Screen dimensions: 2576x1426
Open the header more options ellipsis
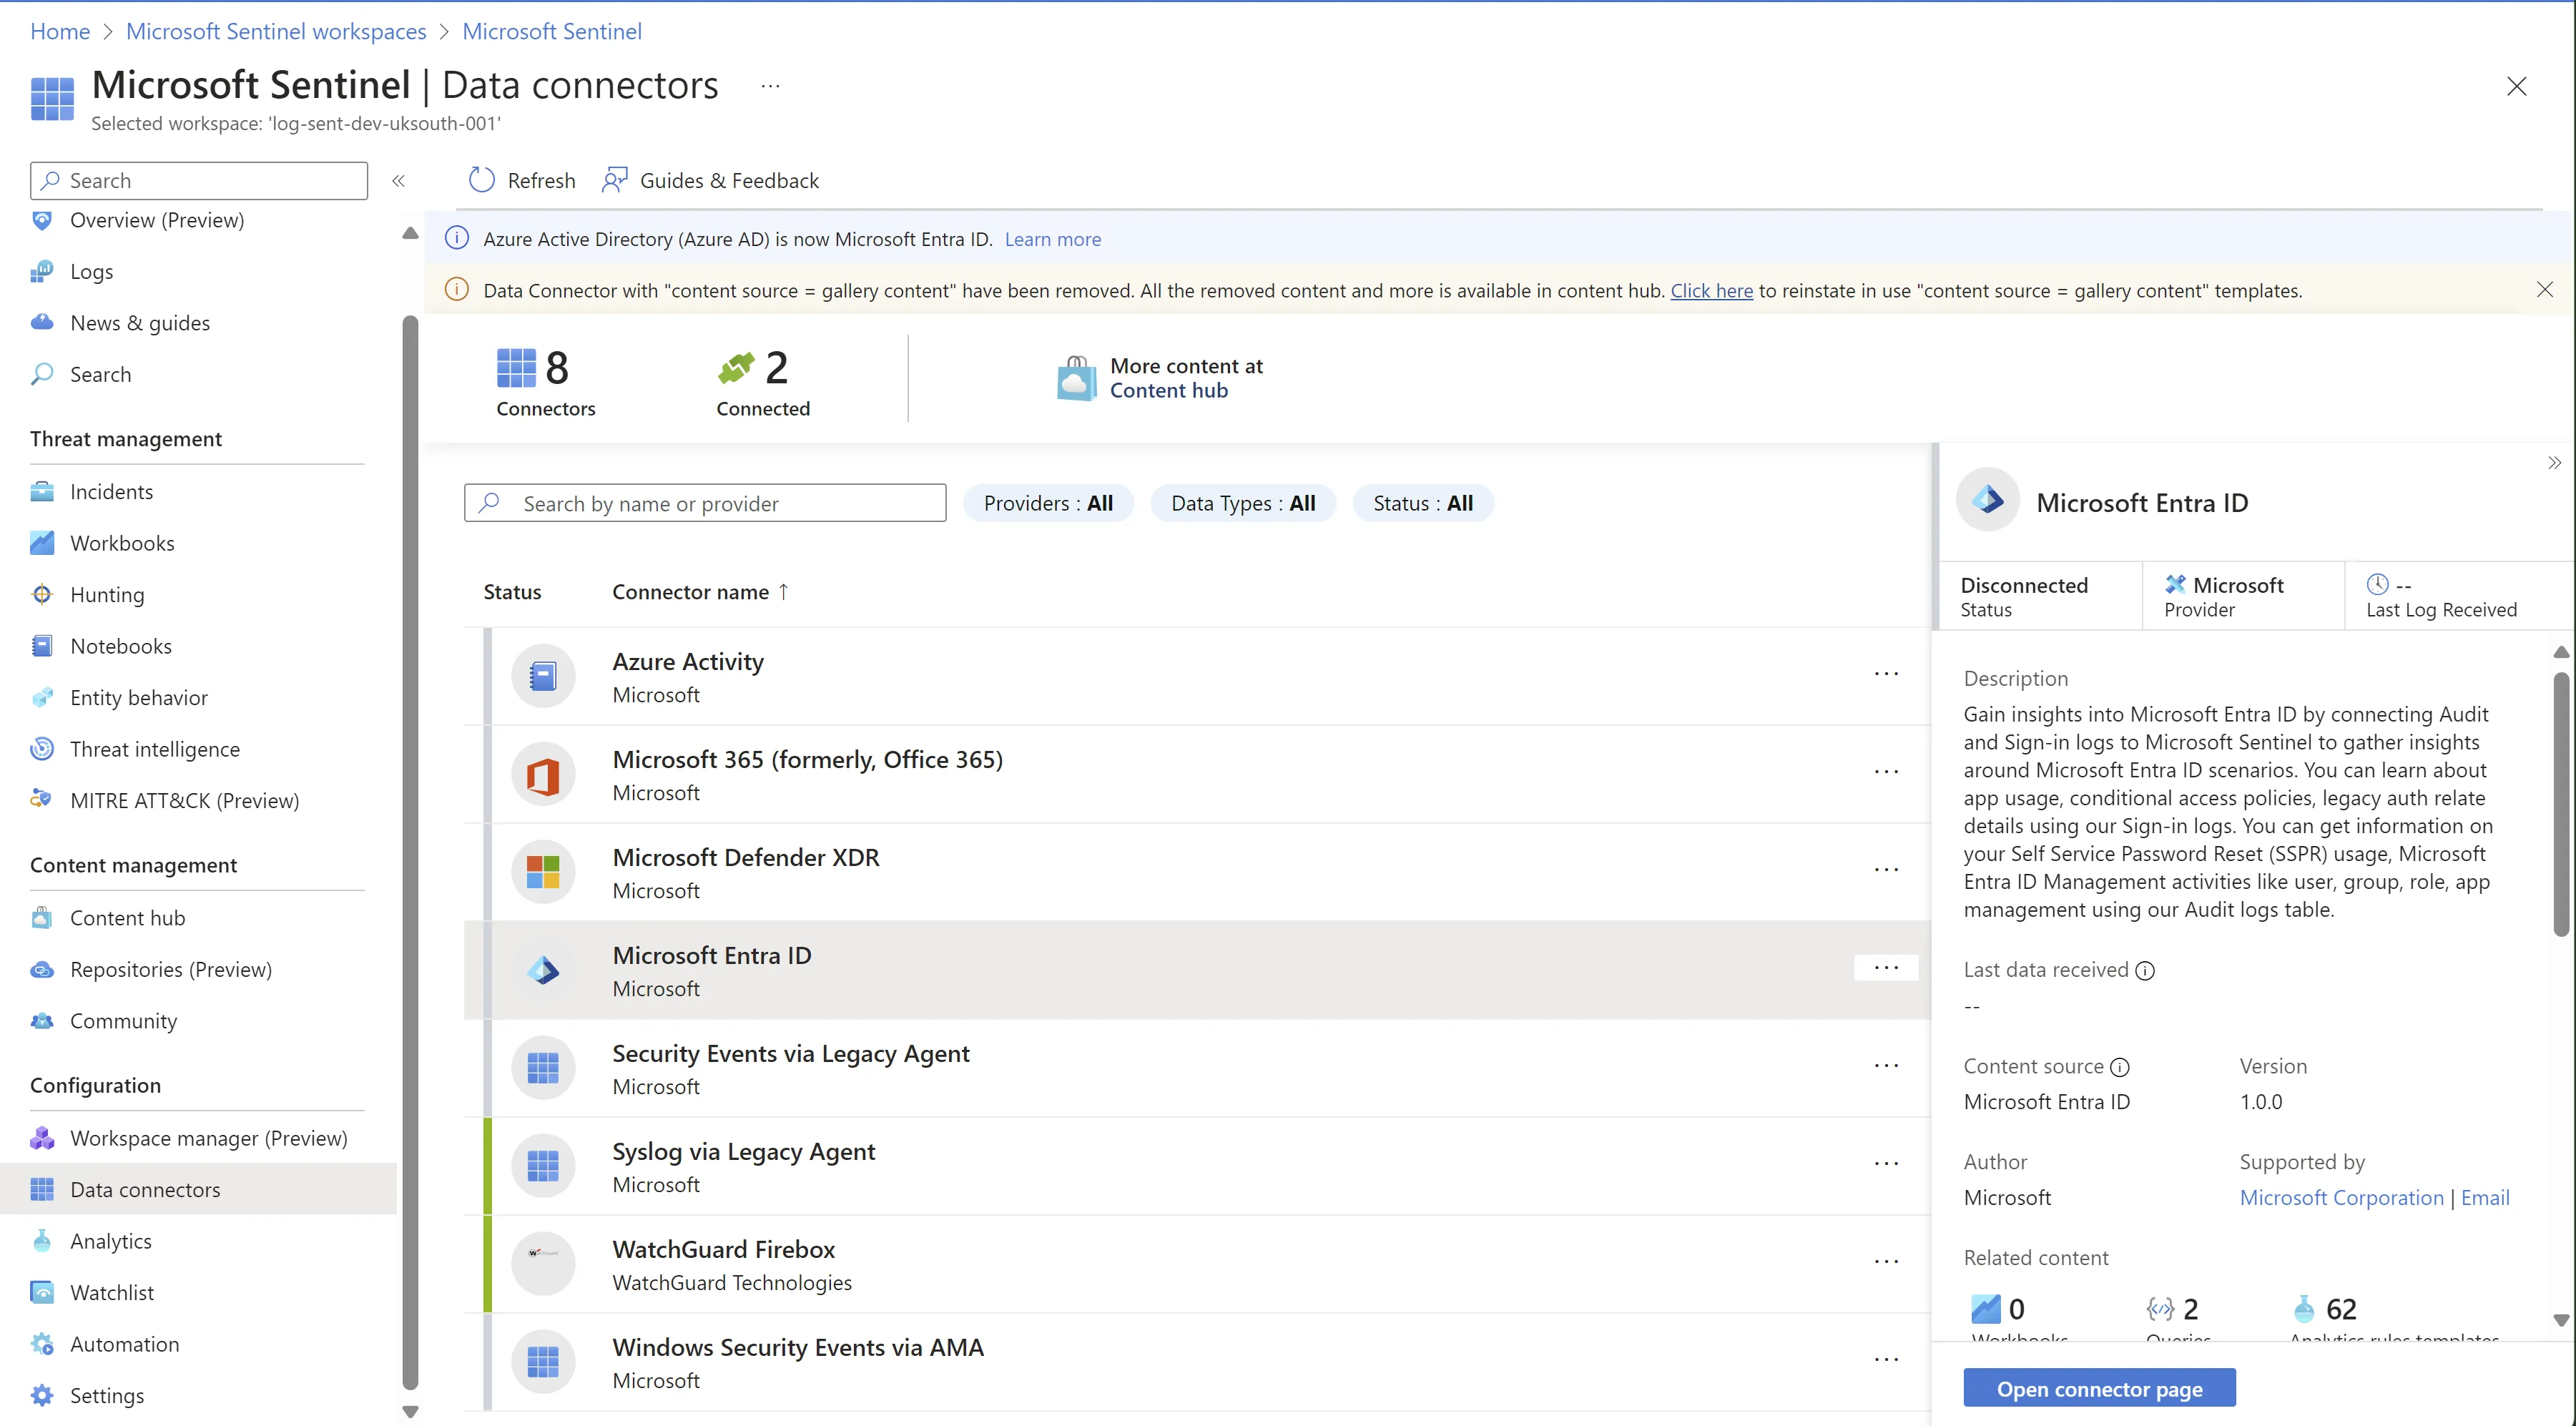pos(770,86)
